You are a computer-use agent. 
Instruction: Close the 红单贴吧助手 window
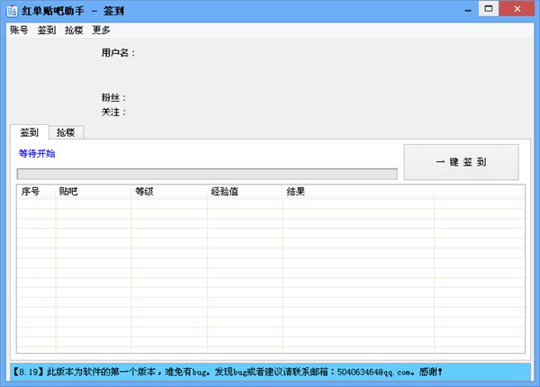(517, 9)
